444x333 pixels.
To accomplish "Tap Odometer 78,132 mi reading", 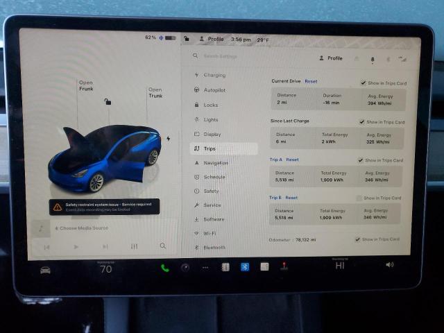I will click(x=292, y=240).
